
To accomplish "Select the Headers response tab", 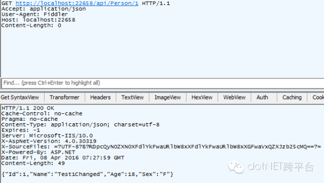I will [100, 98].
